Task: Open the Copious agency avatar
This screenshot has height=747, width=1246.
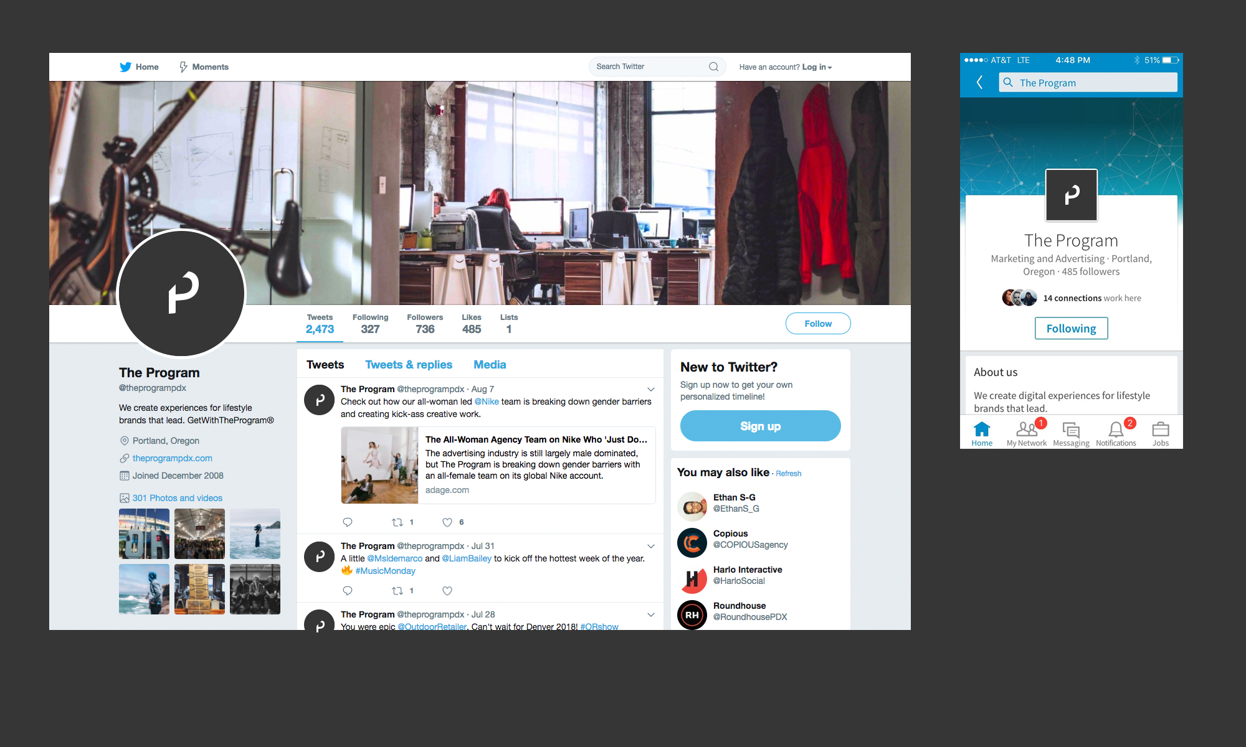Action: [692, 543]
